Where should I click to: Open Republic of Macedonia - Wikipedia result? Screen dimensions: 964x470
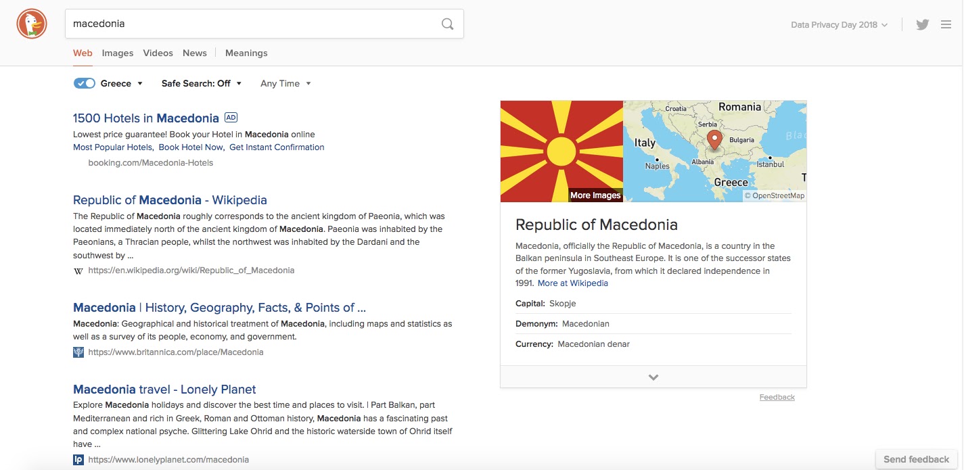point(170,200)
